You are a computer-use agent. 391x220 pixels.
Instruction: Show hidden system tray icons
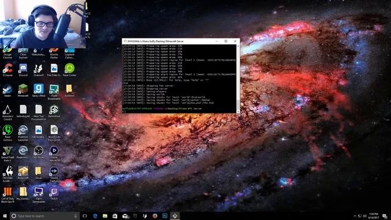pos(354,216)
